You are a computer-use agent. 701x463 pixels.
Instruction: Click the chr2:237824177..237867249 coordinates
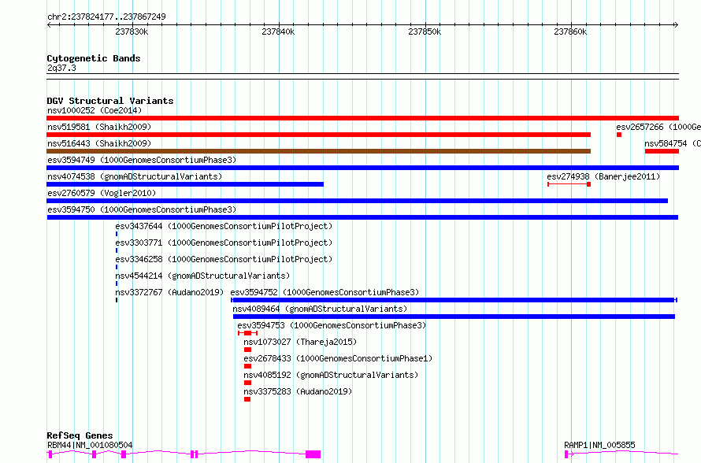pyautogui.click(x=106, y=17)
